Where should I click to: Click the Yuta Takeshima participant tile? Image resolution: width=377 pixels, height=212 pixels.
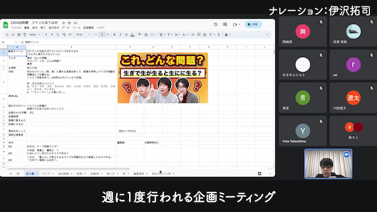click(303, 131)
